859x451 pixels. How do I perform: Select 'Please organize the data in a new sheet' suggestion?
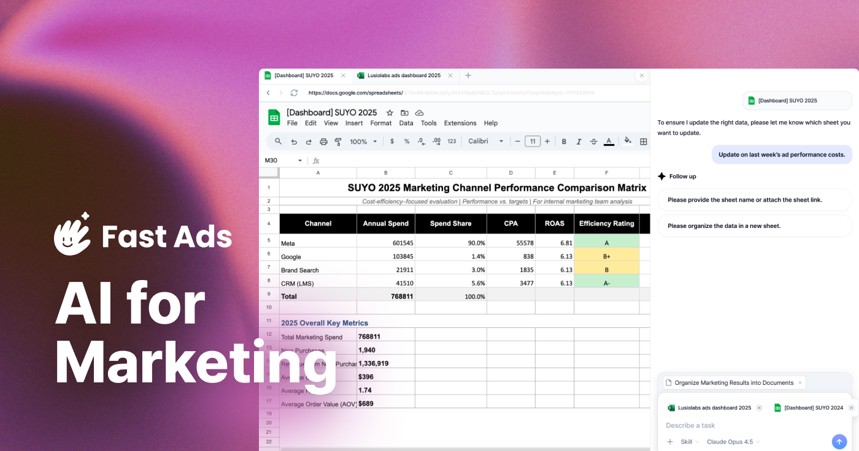(x=754, y=225)
